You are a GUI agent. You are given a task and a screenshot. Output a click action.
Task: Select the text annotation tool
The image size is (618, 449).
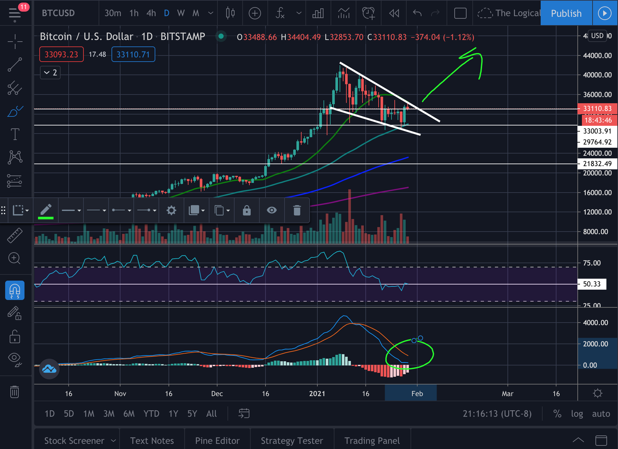(15, 134)
